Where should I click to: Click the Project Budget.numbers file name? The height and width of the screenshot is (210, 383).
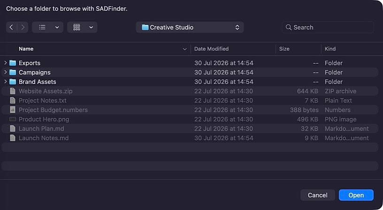pos(53,110)
